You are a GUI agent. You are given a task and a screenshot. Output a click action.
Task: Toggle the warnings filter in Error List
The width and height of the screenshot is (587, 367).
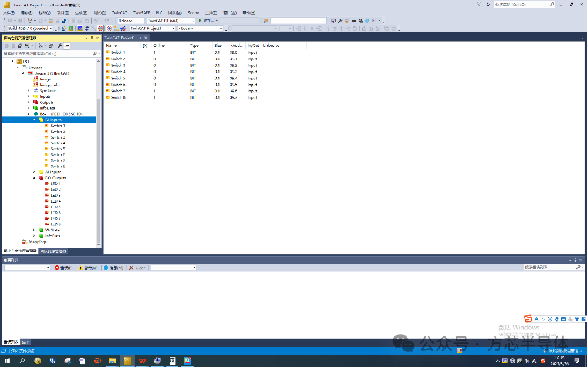coord(89,268)
